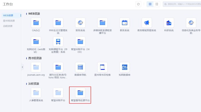Open 本科生论文管理系统 app icon
This screenshot has width=201, height=112.
point(58,23)
